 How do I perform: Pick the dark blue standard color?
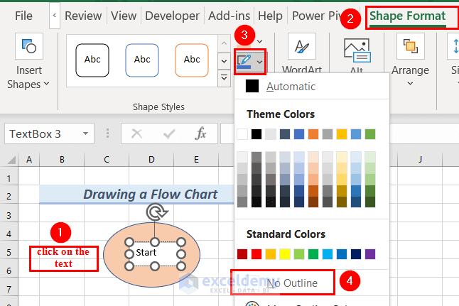(x=356, y=254)
